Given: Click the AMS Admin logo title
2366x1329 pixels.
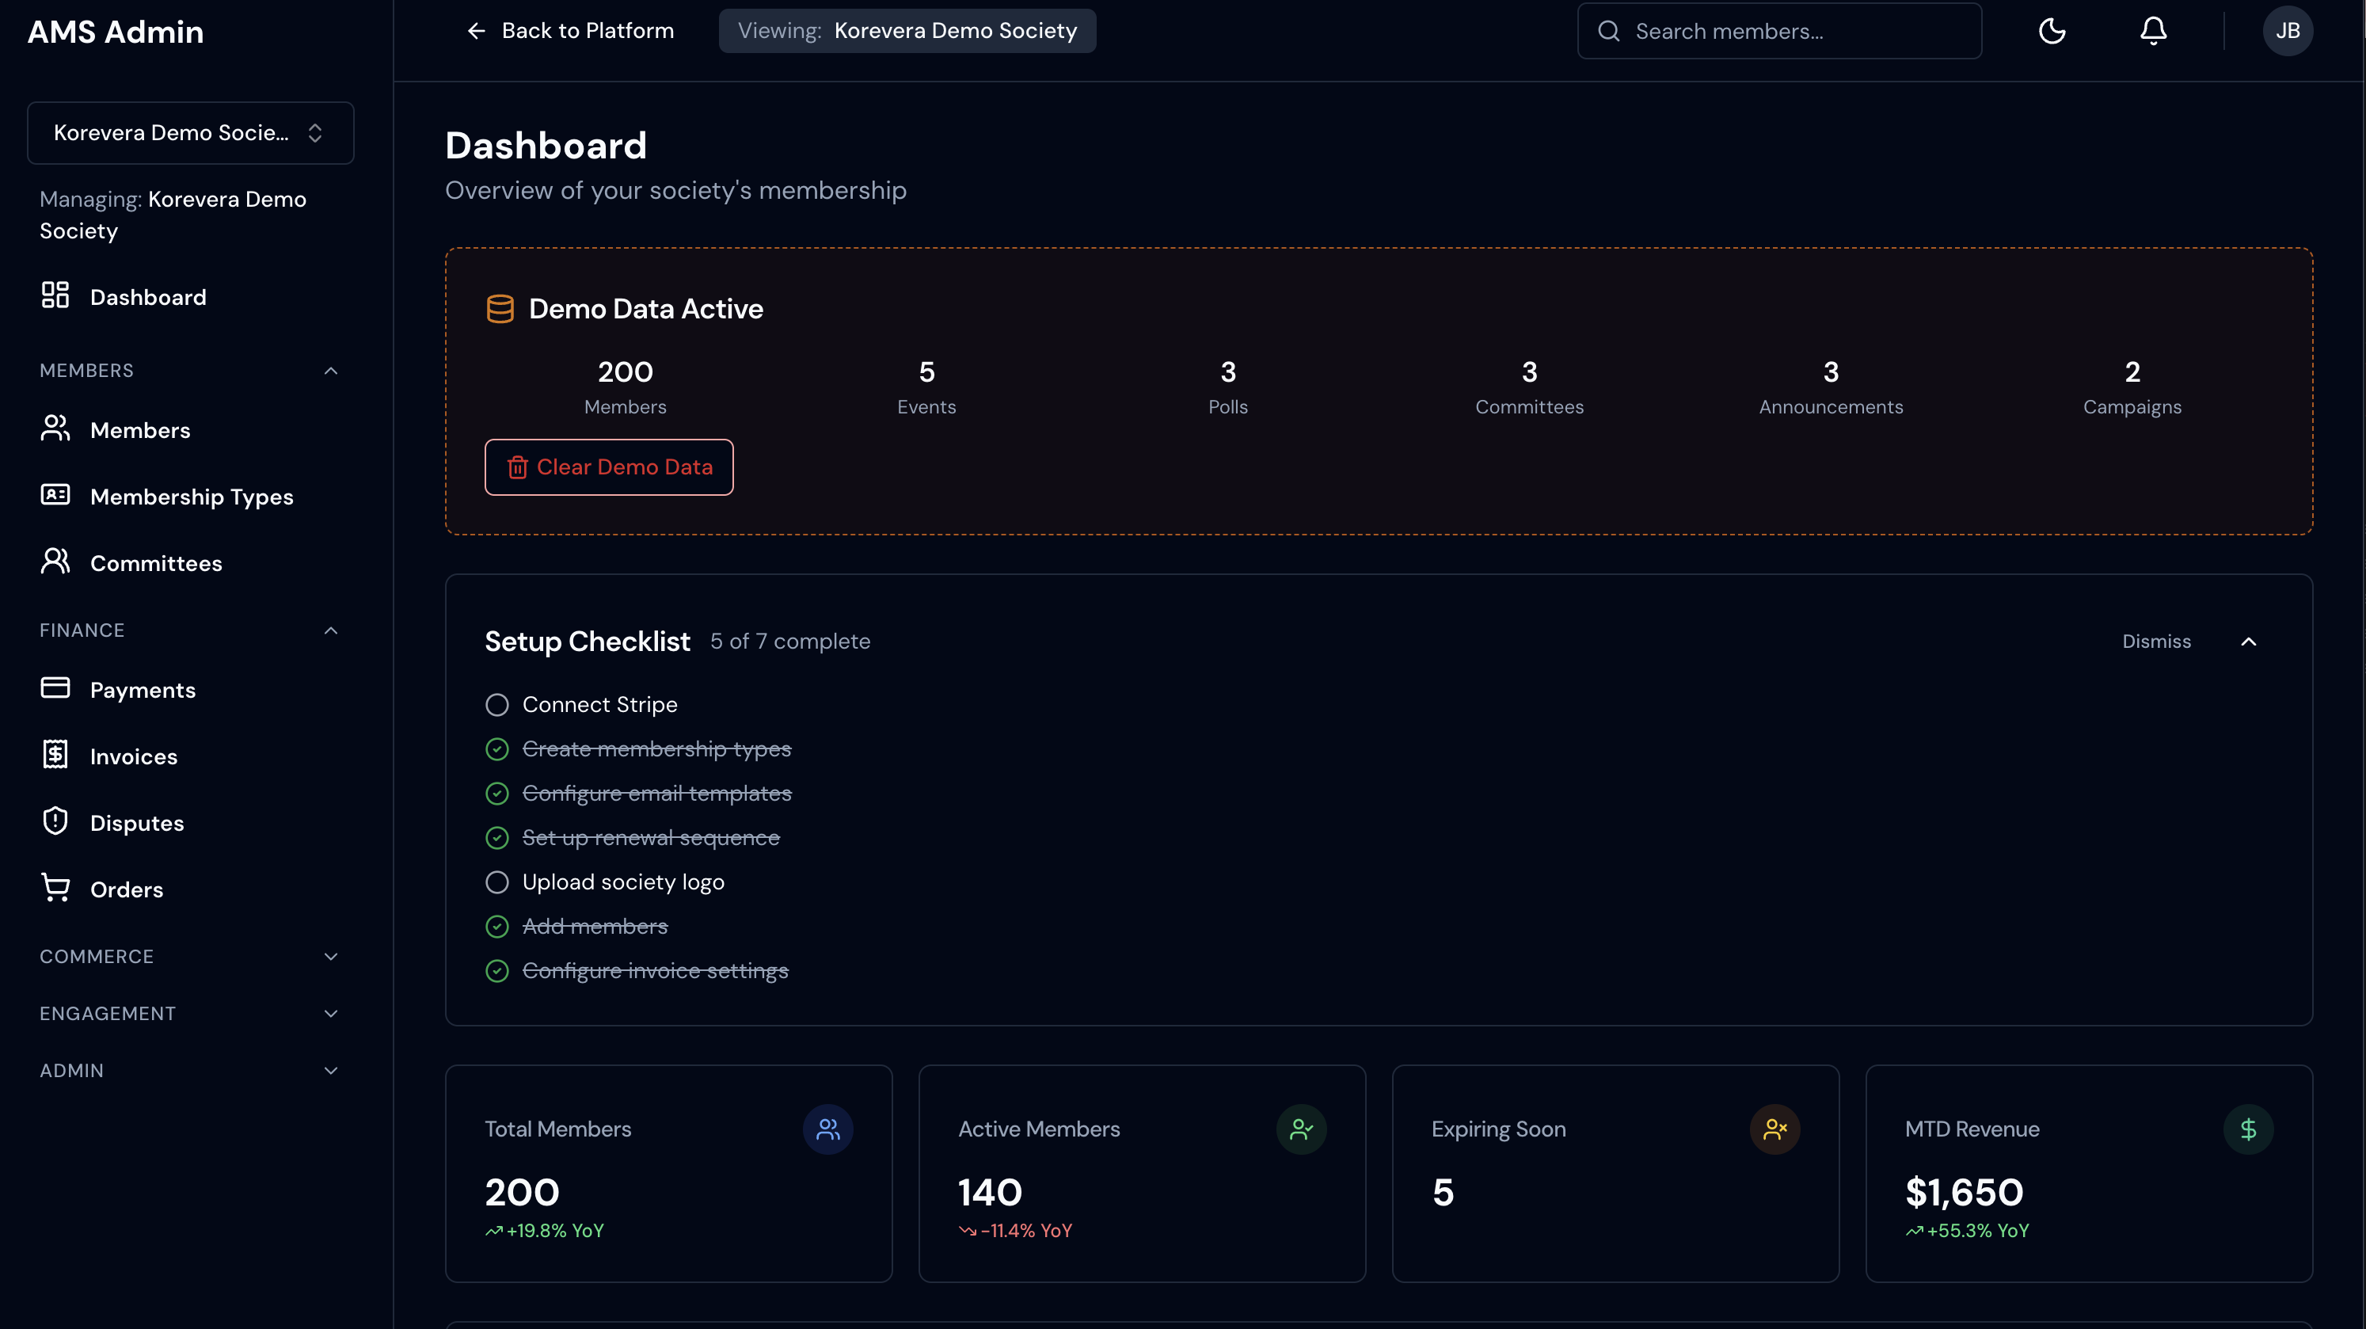Looking at the screenshot, I should [x=116, y=32].
